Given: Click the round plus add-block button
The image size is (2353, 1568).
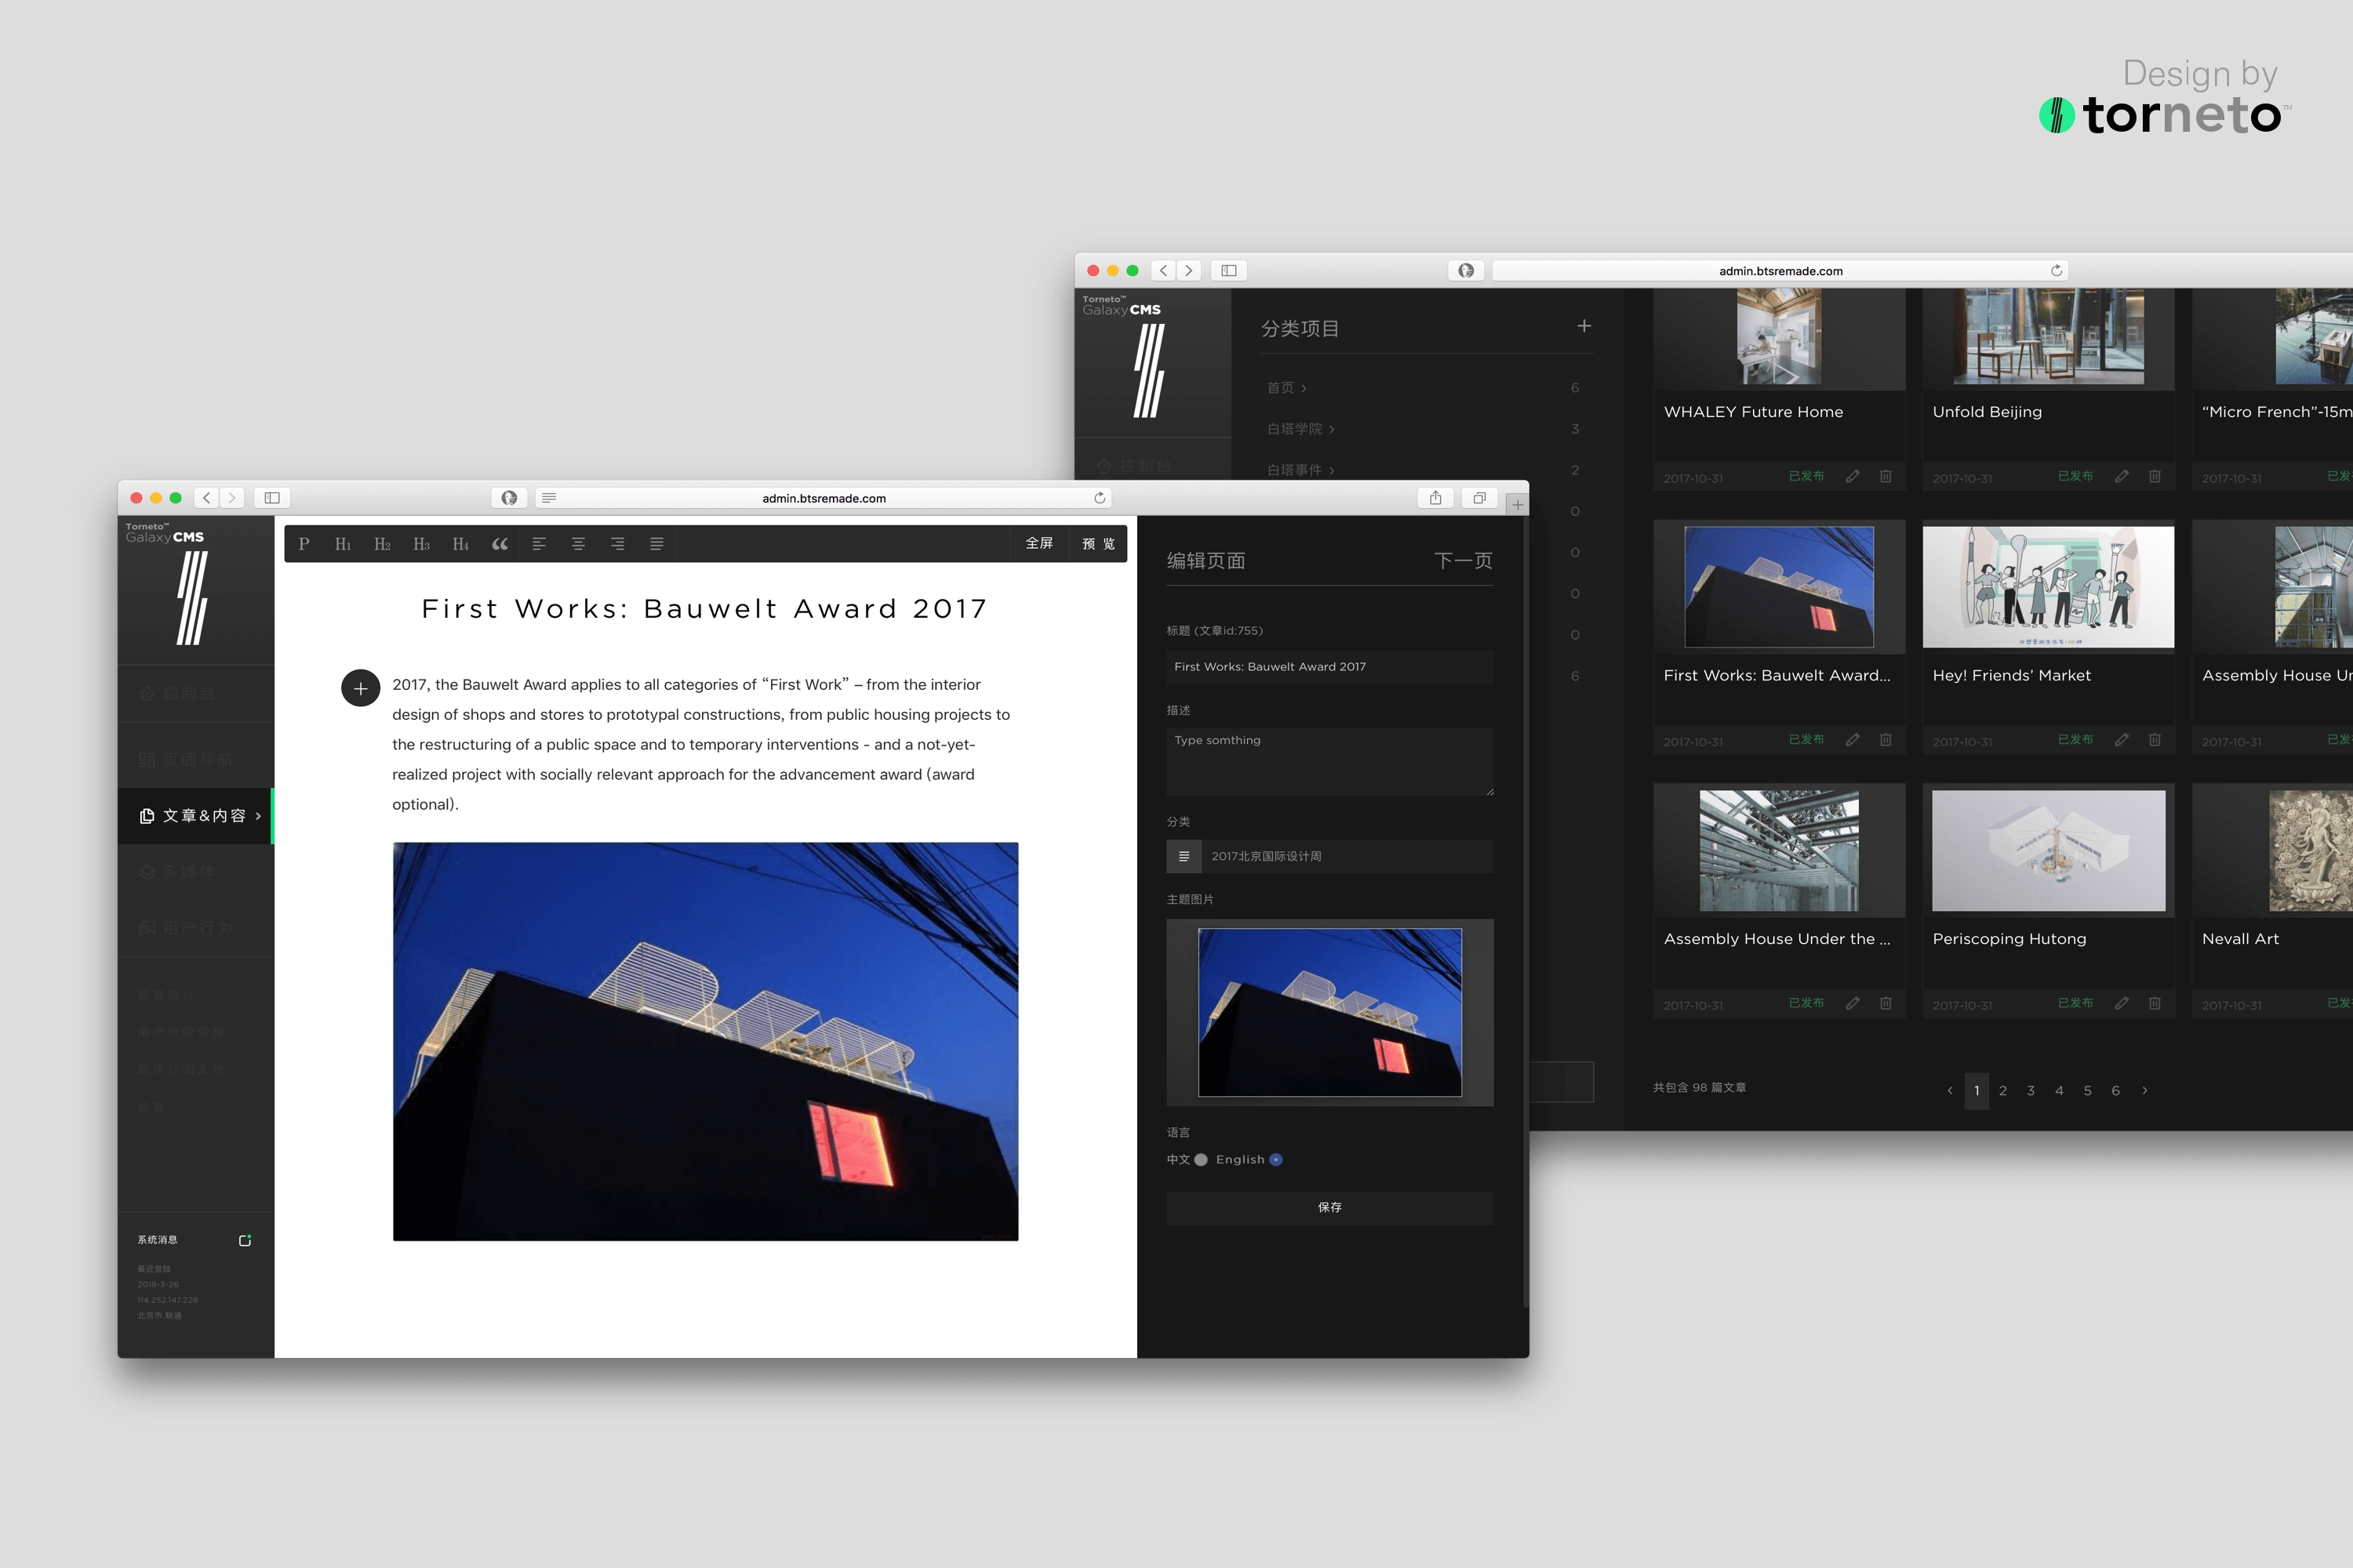Looking at the screenshot, I should click(x=360, y=688).
